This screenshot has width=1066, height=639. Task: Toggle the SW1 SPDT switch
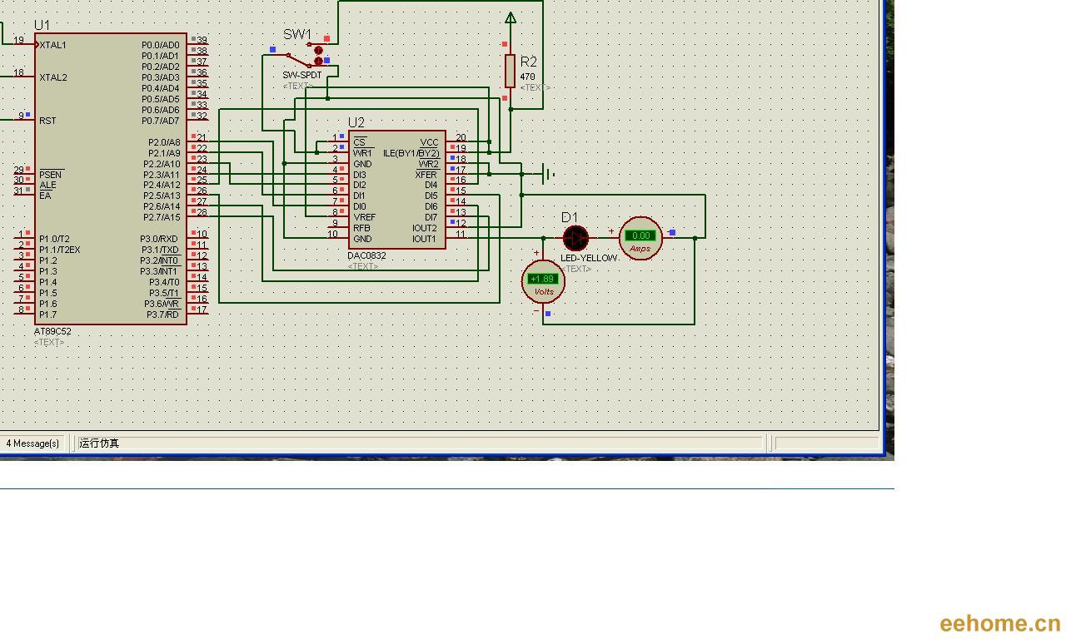tap(305, 56)
